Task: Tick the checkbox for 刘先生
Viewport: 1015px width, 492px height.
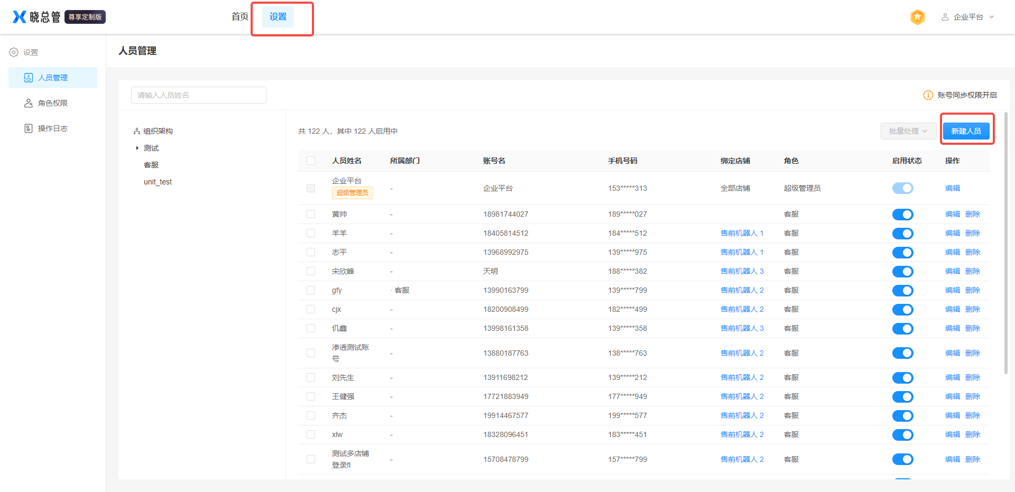Action: point(311,377)
